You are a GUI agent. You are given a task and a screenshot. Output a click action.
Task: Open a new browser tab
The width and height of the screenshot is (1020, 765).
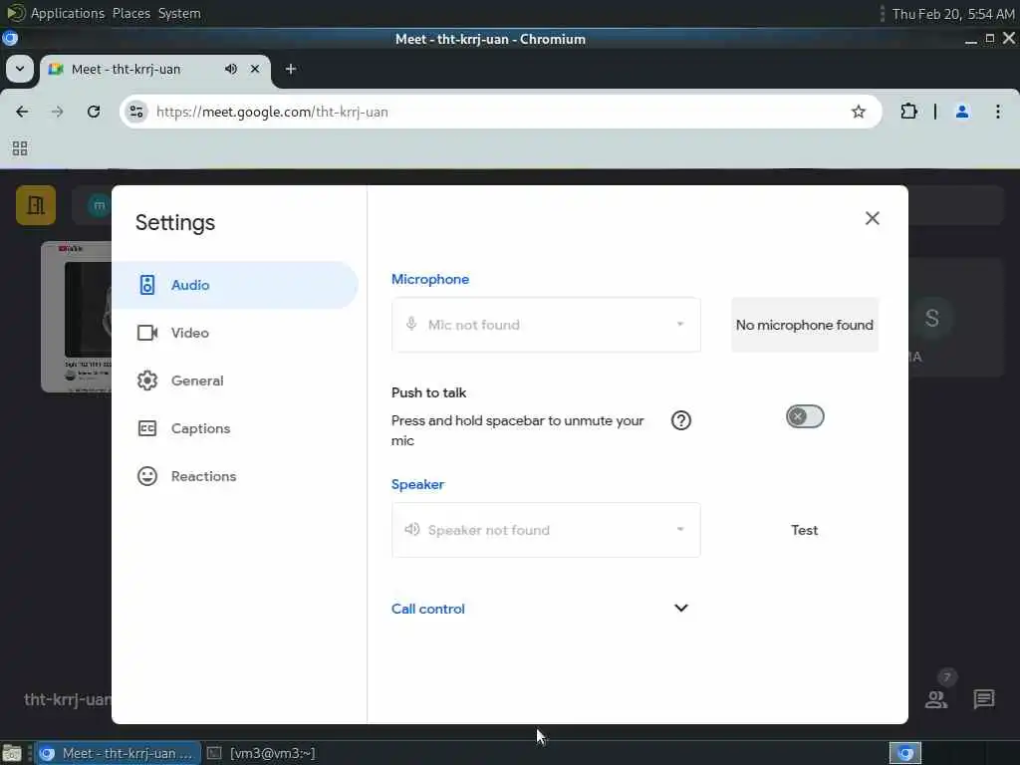pos(291,69)
